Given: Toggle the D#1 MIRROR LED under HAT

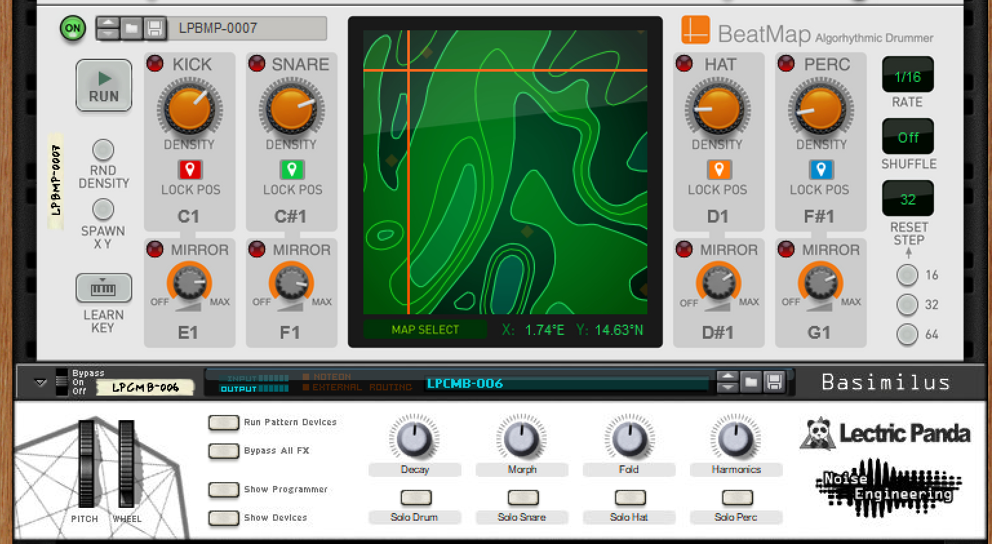Looking at the screenshot, I should 684,249.
